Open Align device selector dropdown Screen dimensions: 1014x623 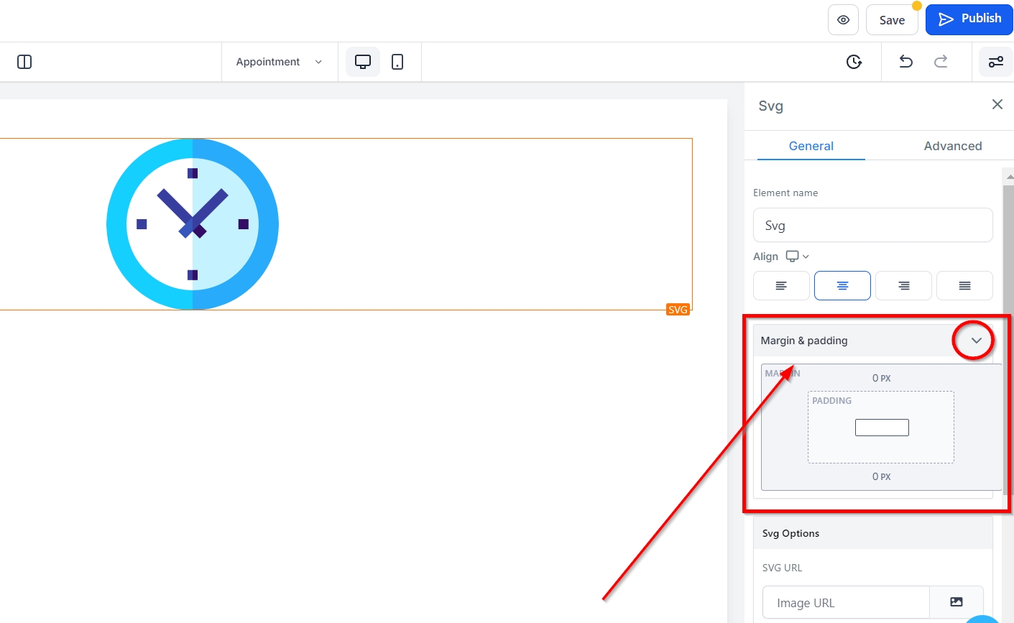[x=797, y=257]
